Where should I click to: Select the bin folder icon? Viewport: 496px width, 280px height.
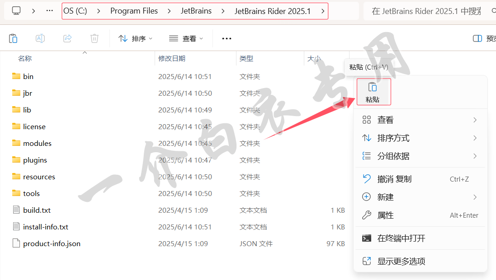[x=16, y=76]
